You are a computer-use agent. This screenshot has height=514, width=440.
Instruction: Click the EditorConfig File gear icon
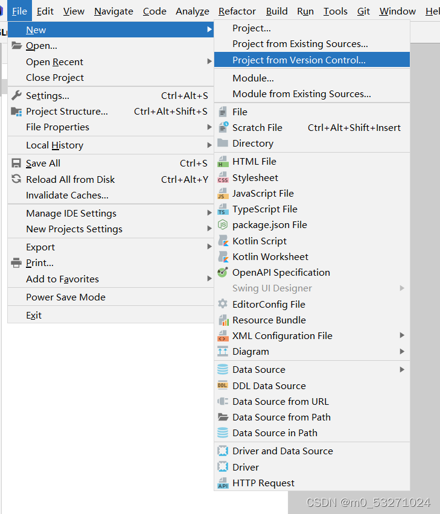223,304
